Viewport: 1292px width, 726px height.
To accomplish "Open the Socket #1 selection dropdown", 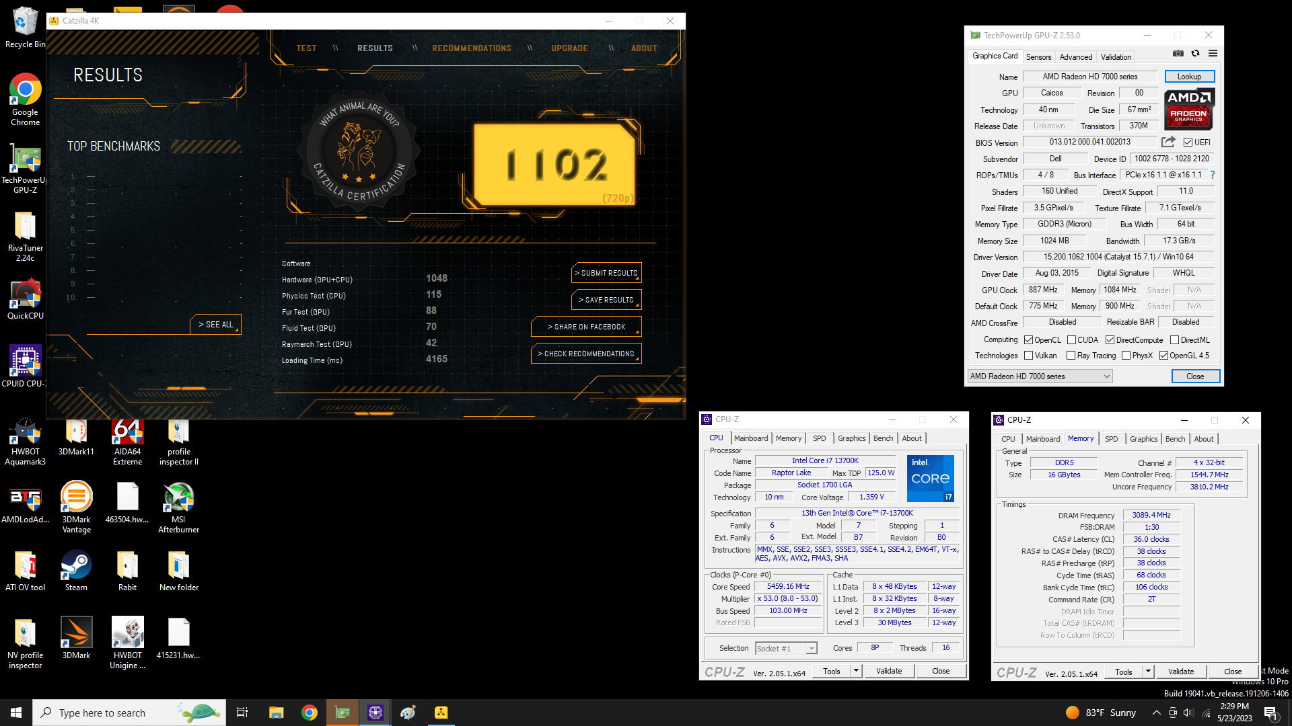I will 785,649.
